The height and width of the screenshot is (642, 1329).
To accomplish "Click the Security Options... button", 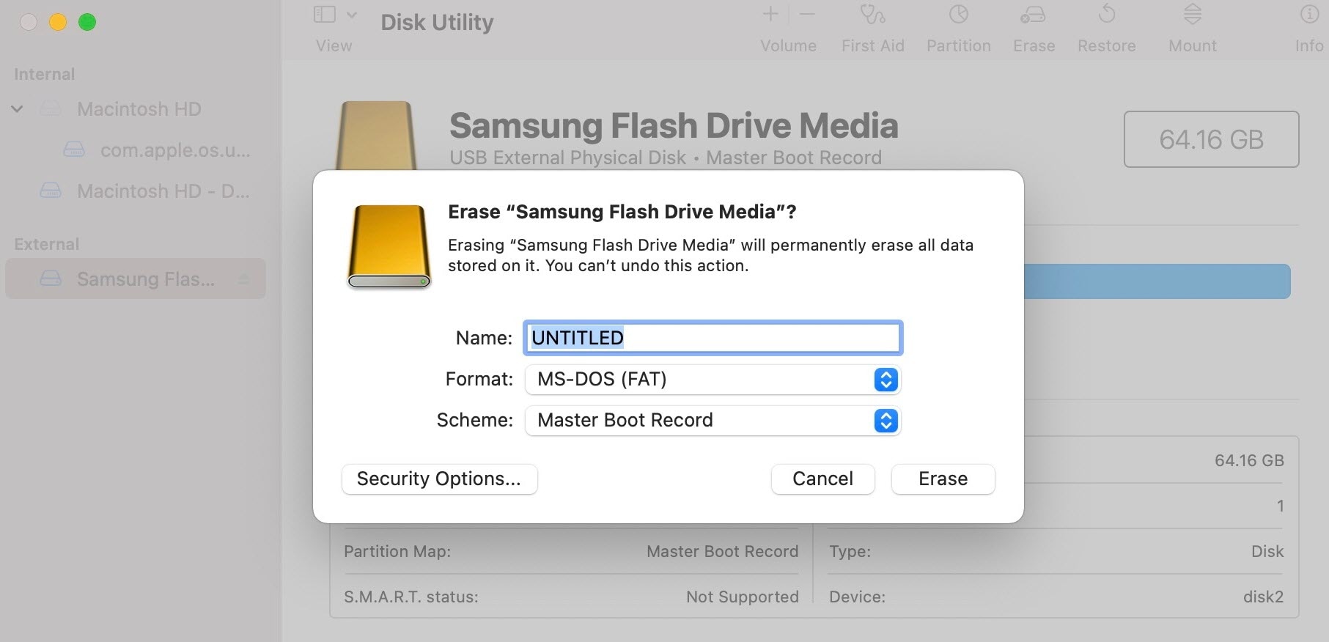I will click(439, 479).
